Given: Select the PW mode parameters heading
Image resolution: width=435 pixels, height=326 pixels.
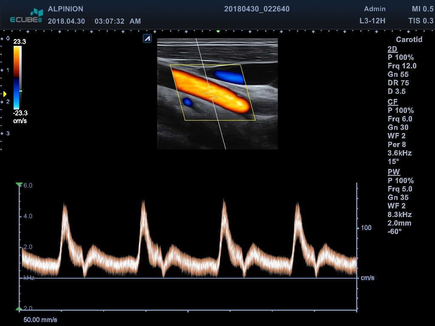Looking at the screenshot, I should (393, 172).
